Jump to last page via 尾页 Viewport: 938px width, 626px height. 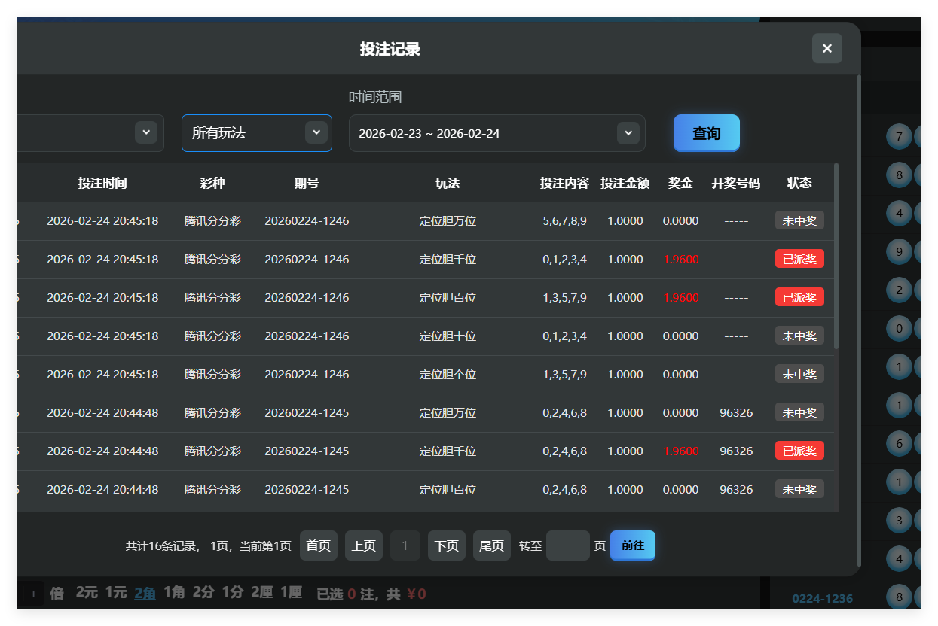tap(491, 545)
